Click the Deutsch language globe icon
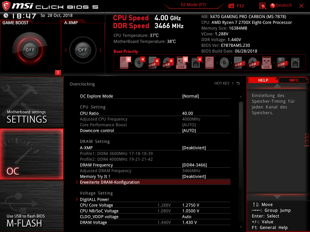The height and width of the screenshot is (232, 310). [x=273, y=6]
